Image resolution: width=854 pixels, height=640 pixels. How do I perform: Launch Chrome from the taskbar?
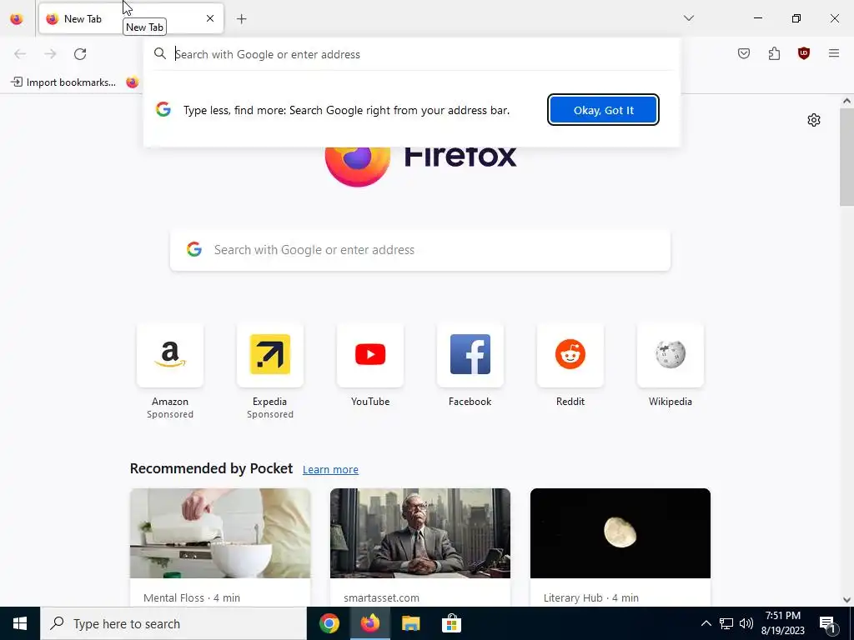(329, 623)
